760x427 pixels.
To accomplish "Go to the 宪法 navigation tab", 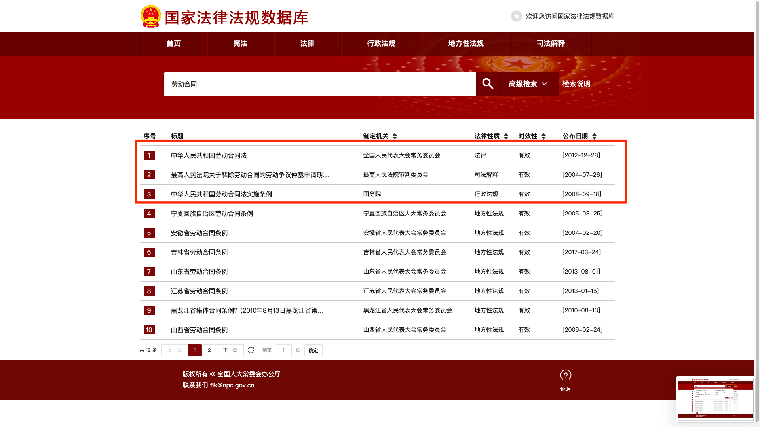I will coord(240,43).
